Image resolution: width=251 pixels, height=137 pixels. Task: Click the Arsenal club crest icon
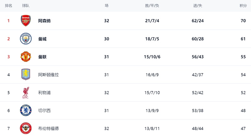click(x=26, y=21)
